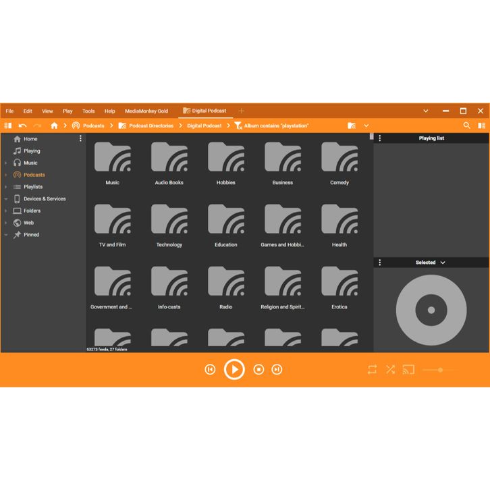Open the search magnifier icon
490x490 pixels.
(x=466, y=126)
